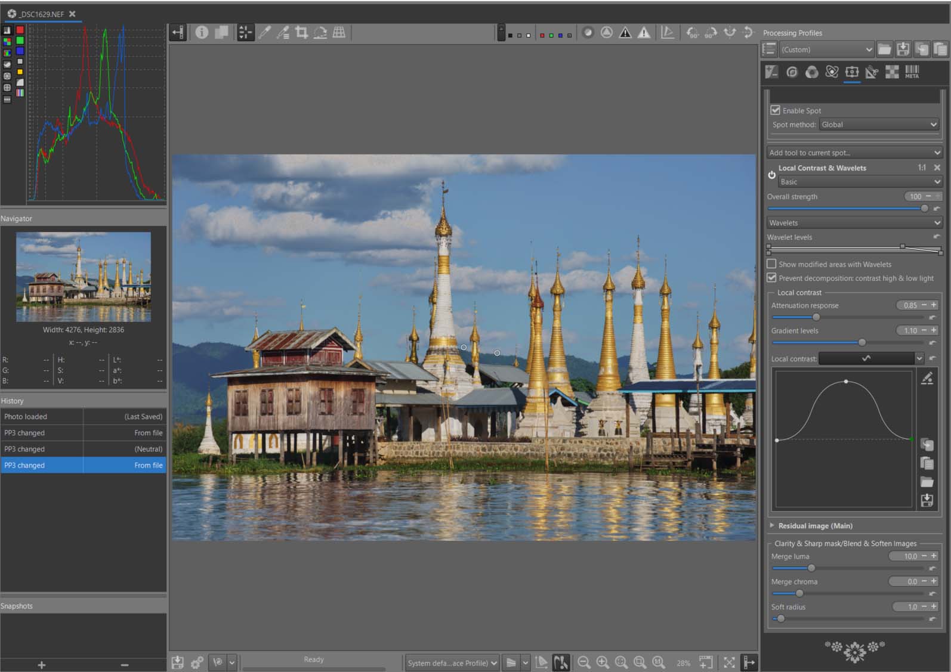Save current image icon at bottom left

[x=178, y=662]
